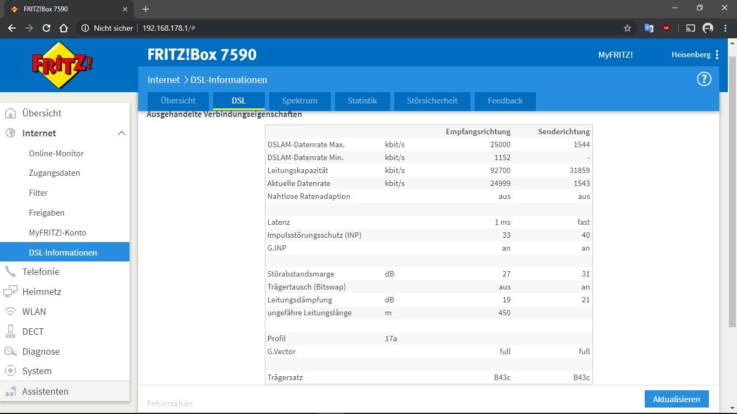
Task: Open the help question mark icon
Action: pyautogui.click(x=704, y=79)
